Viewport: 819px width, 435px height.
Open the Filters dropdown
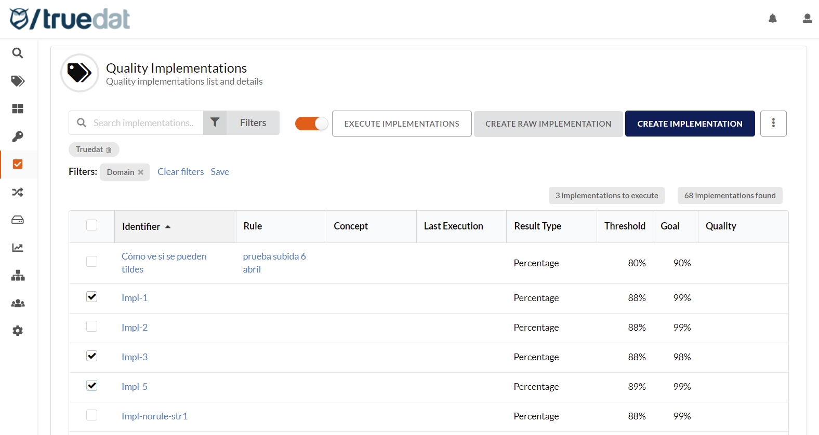click(x=242, y=123)
